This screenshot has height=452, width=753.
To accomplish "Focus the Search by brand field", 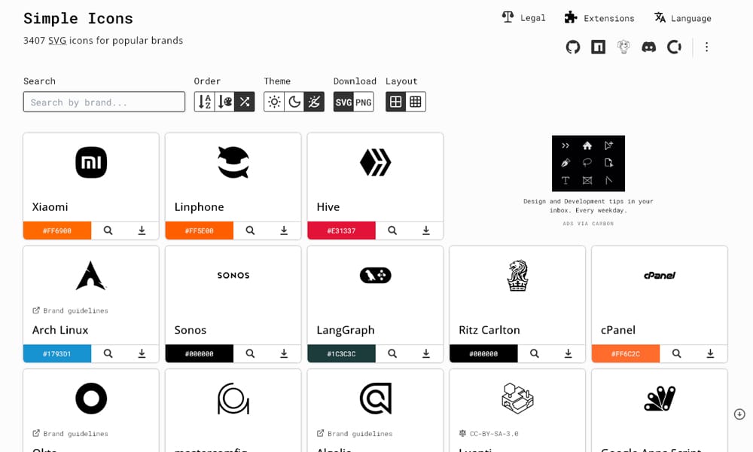I will [104, 102].
